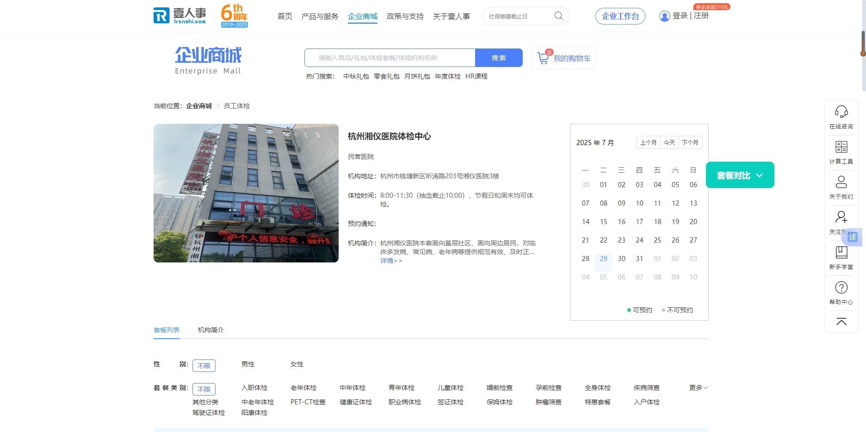866x432 pixels.
Task: Filter packages by PET-CT检查
Action: (308, 402)
